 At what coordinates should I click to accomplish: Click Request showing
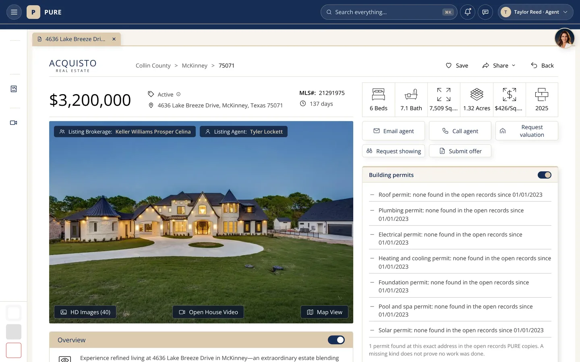point(394,151)
